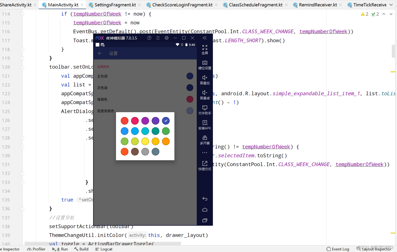The image size is (397, 252).
Task: Click CLASS_WEEK_CHANGE constant on line 116
Action: click(x=268, y=32)
